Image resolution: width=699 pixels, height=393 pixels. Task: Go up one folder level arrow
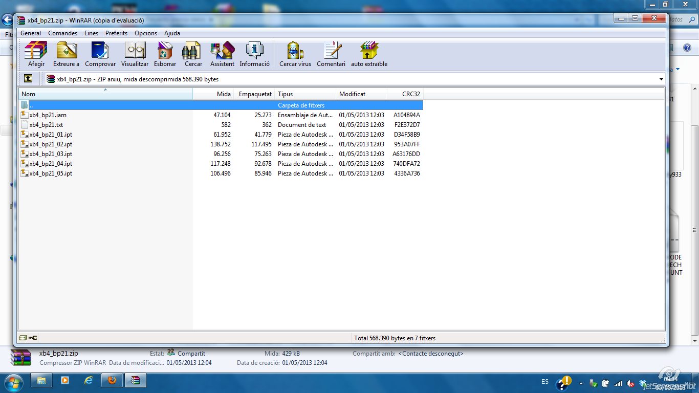click(28, 79)
